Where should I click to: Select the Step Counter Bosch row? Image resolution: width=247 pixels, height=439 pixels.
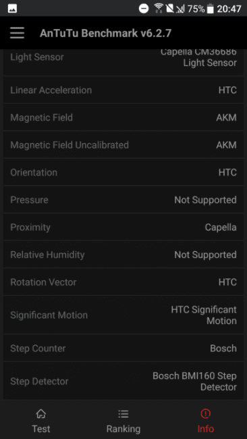(123, 348)
